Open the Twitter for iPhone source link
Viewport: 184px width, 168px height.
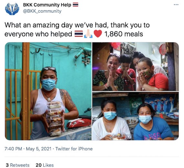tap(74, 149)
